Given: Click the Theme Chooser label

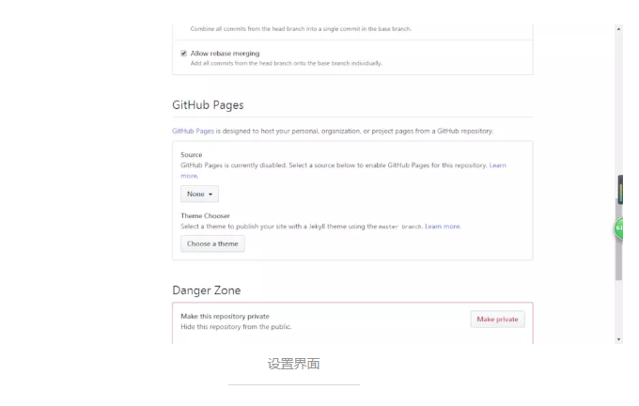Looking at the screenshot, I should pyautogui.click(x=206, y=215).
